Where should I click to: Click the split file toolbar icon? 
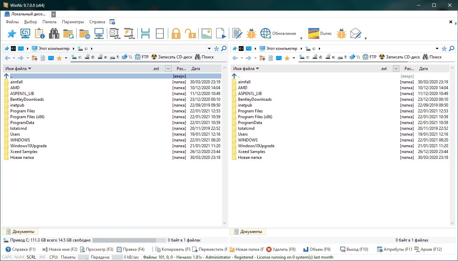146,33
